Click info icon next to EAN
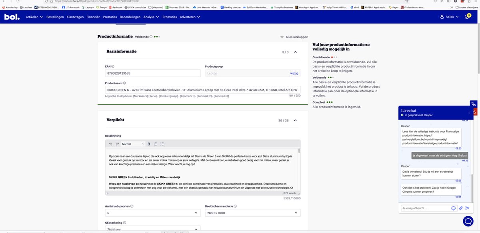The height and width of the screenshot is (233, 480). [113, 66]
